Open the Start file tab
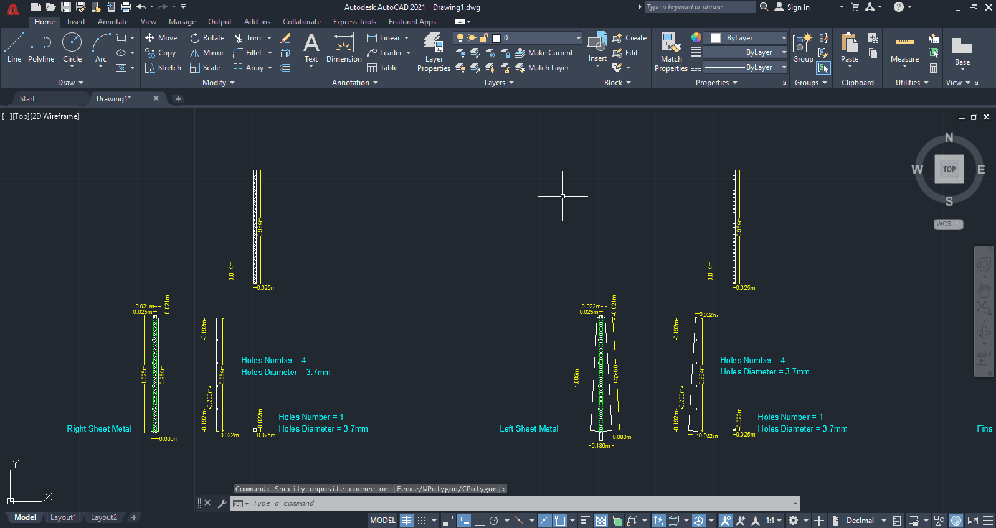This screenshot has width=996, height=528. click(x=27, y=99)
